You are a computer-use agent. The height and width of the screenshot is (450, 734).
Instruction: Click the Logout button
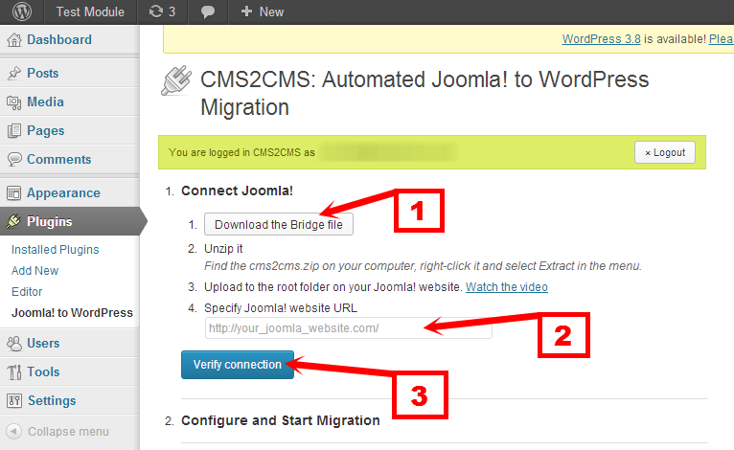pos(665,152)
